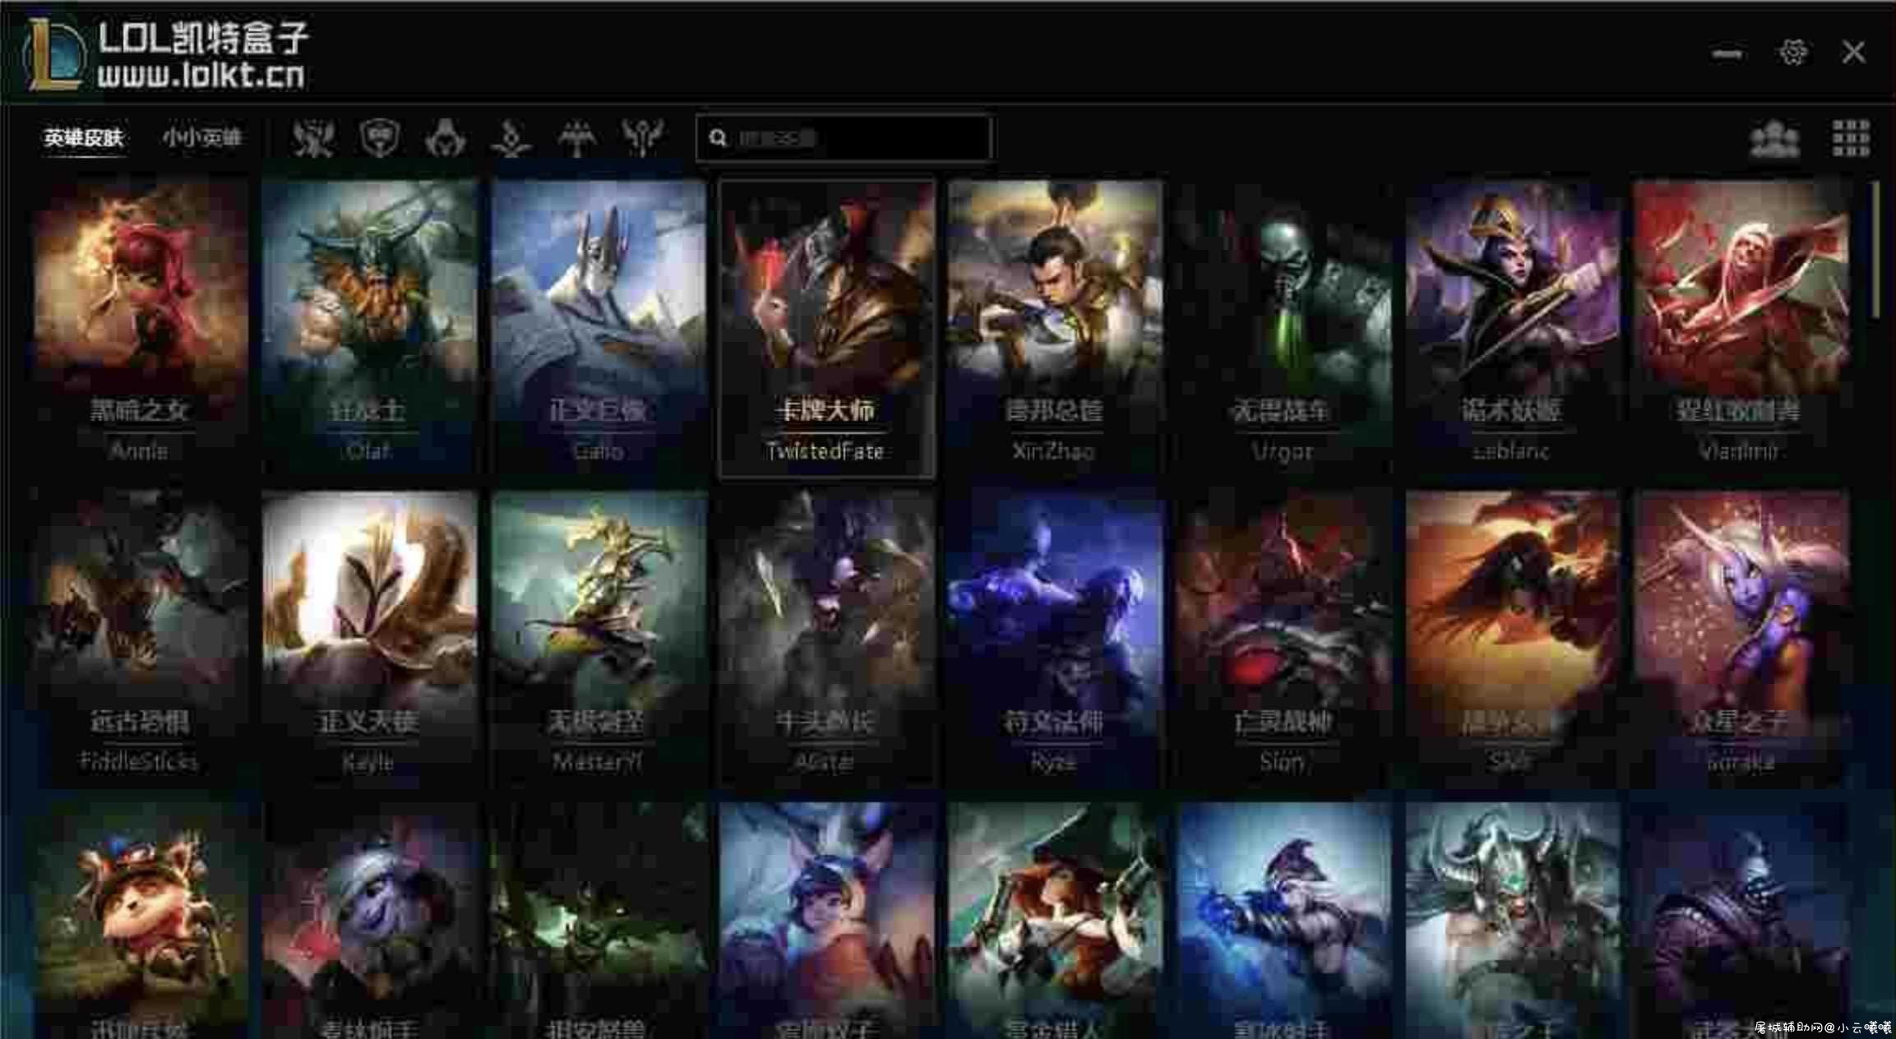Filter champions by Support role icon
Viewport: 1896px width, 1039px height.
[642, 137]
